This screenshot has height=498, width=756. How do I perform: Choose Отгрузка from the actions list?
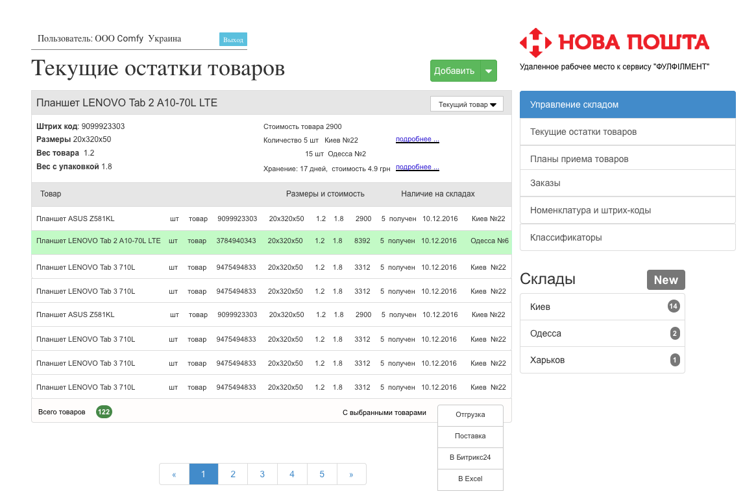(x=470, y=415)
